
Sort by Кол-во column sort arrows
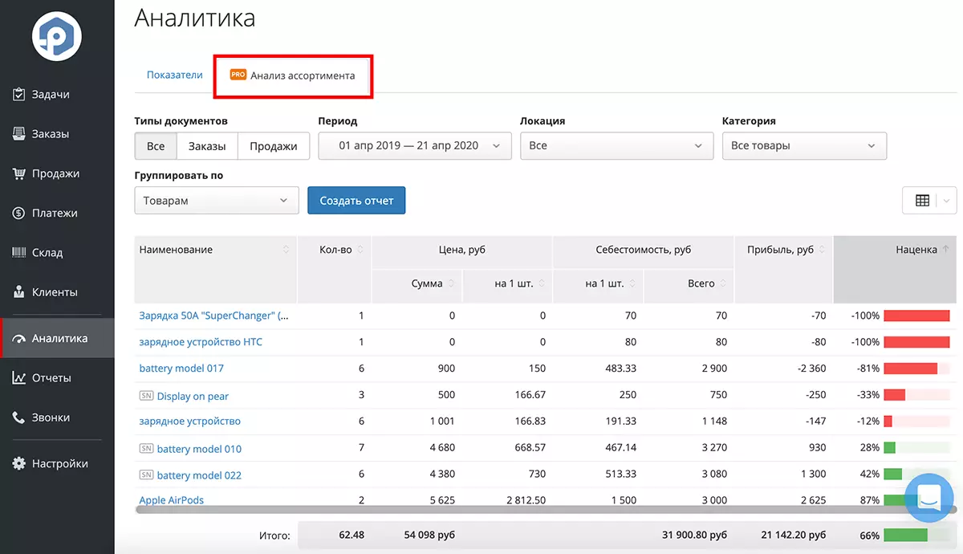[x=360, y=250]
